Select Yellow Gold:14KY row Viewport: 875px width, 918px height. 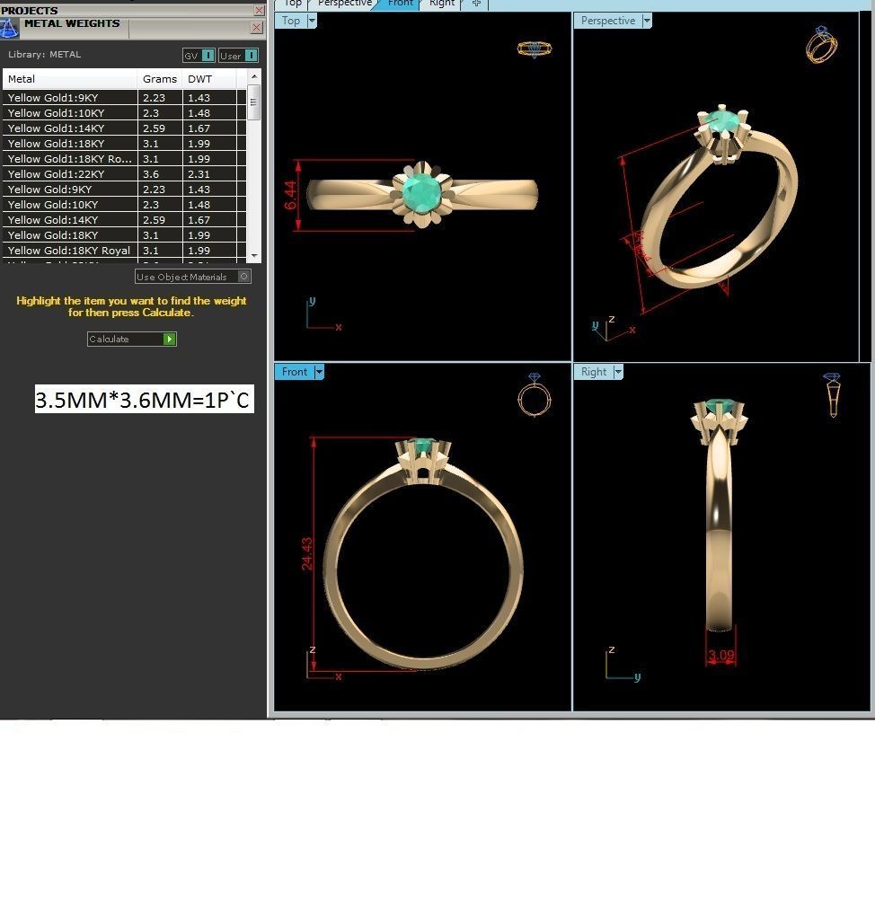coord(124,219)
